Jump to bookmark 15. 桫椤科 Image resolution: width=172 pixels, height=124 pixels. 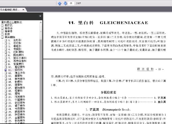coord(15,82)
